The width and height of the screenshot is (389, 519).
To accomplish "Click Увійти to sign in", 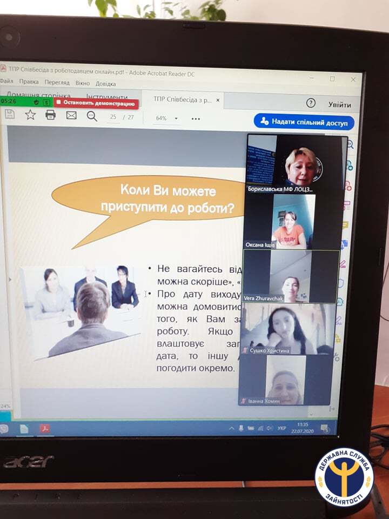I will pyautogui.click(x=339, y=105).
